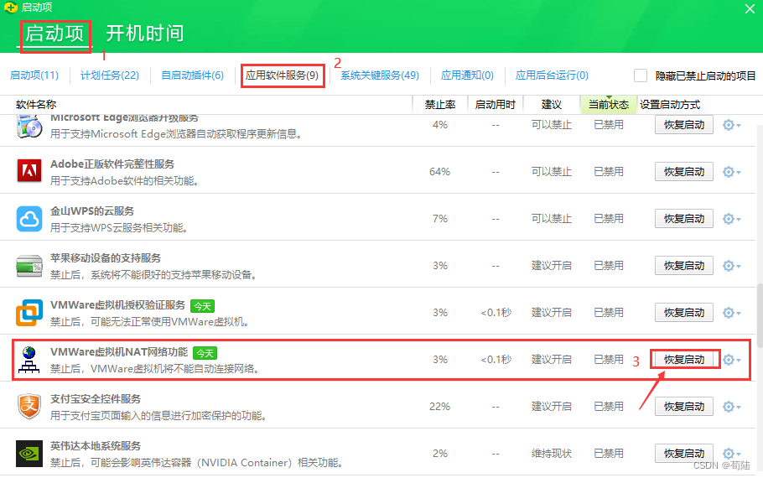Open gear settings for VMWare虚拟机NAT网络功能
This screenshot has width=763, height=478.
731,360
